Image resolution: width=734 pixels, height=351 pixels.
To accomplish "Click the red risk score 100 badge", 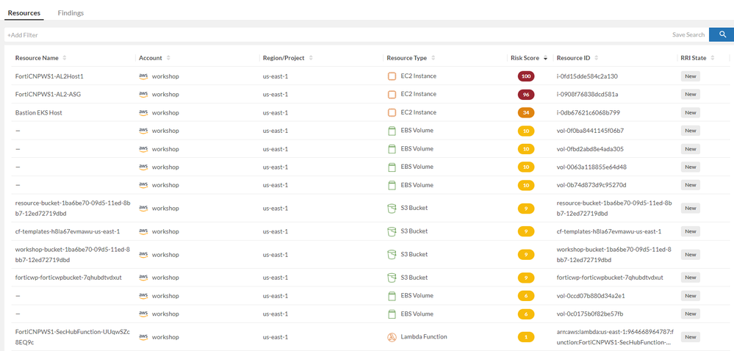I will (x=525, y=76).
